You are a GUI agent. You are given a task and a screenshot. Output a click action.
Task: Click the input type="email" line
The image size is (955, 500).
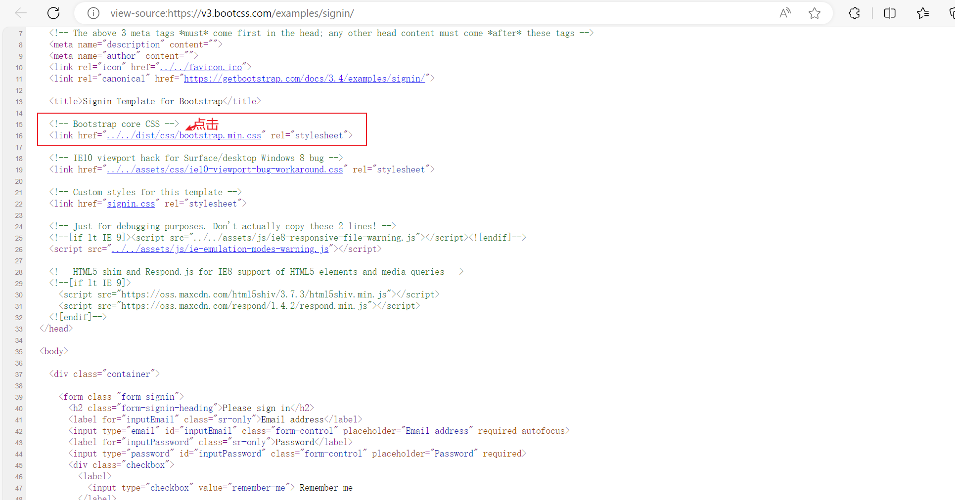319,431
